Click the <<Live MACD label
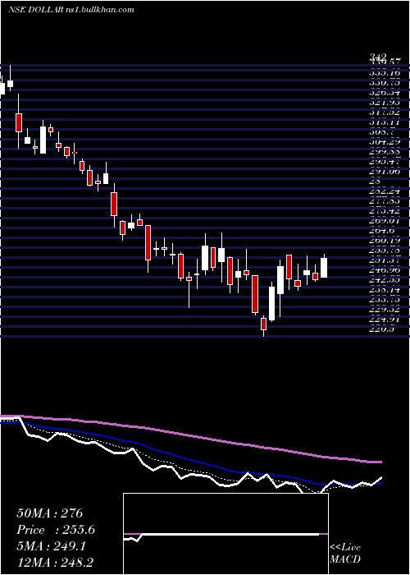Viewport: 410px width, 575px height. 345,553
